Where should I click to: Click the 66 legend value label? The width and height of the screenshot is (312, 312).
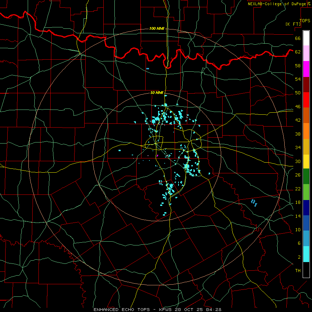click(298, 38)
